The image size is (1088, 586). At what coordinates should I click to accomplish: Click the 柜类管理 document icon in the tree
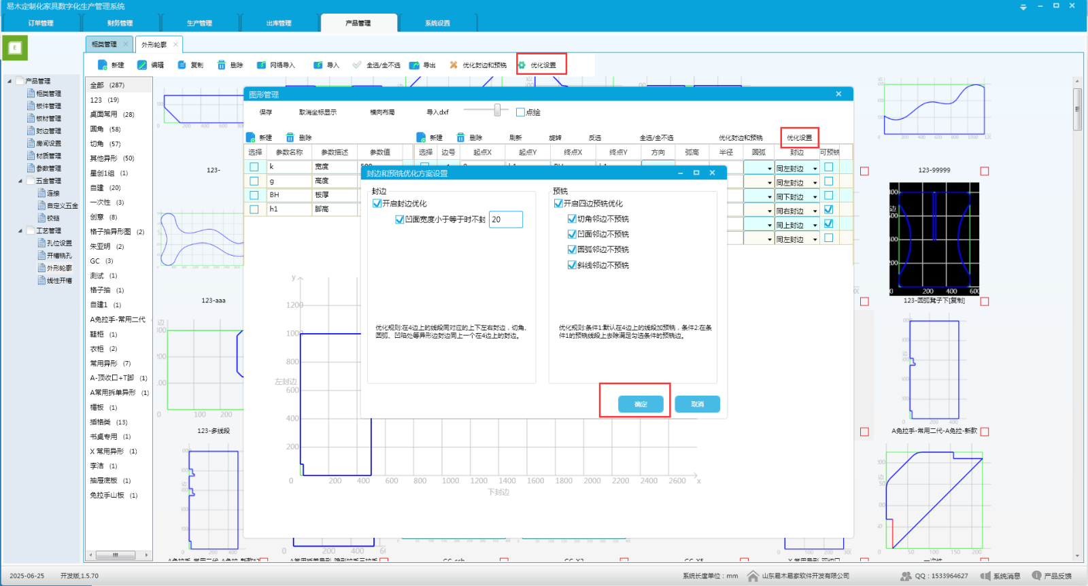coord(31,93)
